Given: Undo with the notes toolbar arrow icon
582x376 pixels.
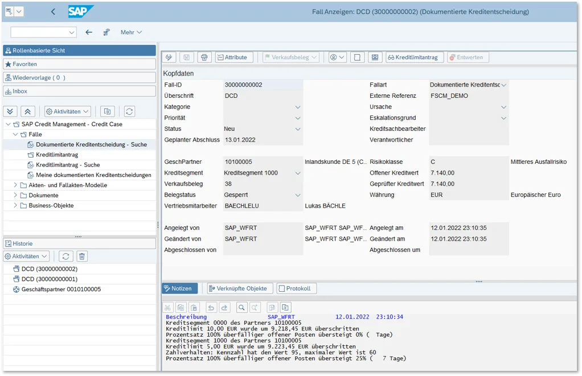Looking at the screenshot, I should 211,307.
